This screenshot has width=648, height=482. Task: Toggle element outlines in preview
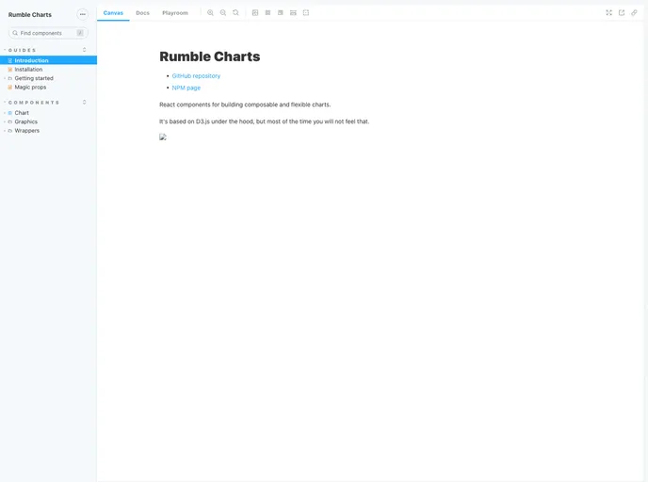[x=306, y=13]
